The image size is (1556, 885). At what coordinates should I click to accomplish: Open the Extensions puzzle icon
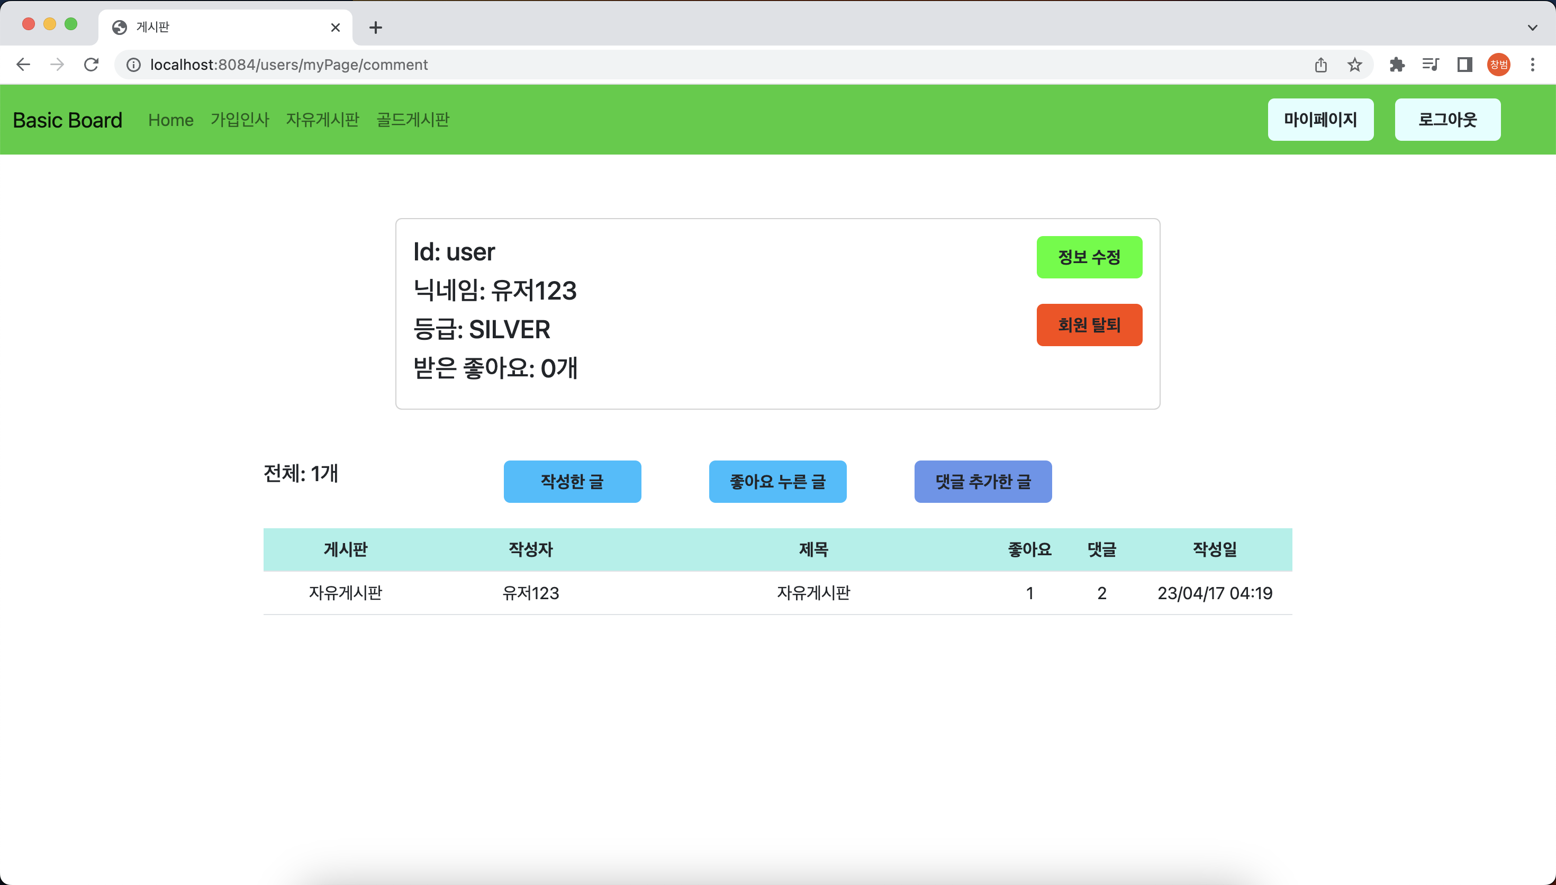1396,65
